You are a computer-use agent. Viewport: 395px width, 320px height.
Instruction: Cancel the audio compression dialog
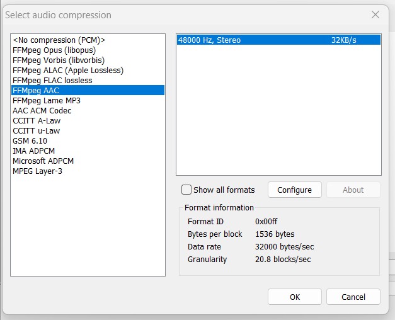pyautogui.click(x=353, y=297)
